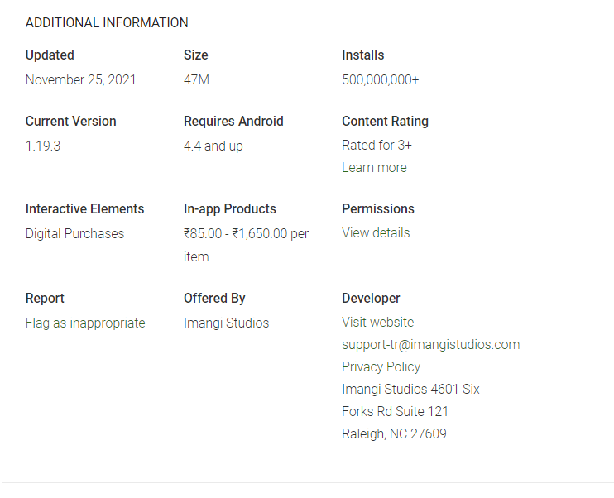Click the ₹85.00 - ₹1,650.00 price range
The image size is (614, 498).
pyautogui.click(x=246, y=234)
